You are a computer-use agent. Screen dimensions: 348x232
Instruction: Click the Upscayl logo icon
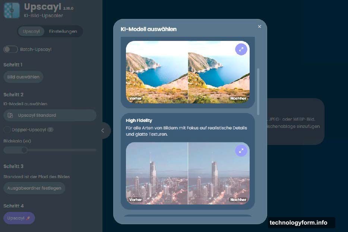coord(12,10)
